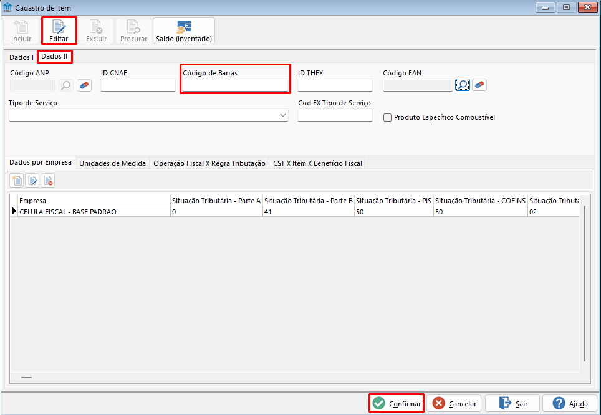Switch to the Dados I tab
This screenshot has height=415, width=601.
[21, 57]
